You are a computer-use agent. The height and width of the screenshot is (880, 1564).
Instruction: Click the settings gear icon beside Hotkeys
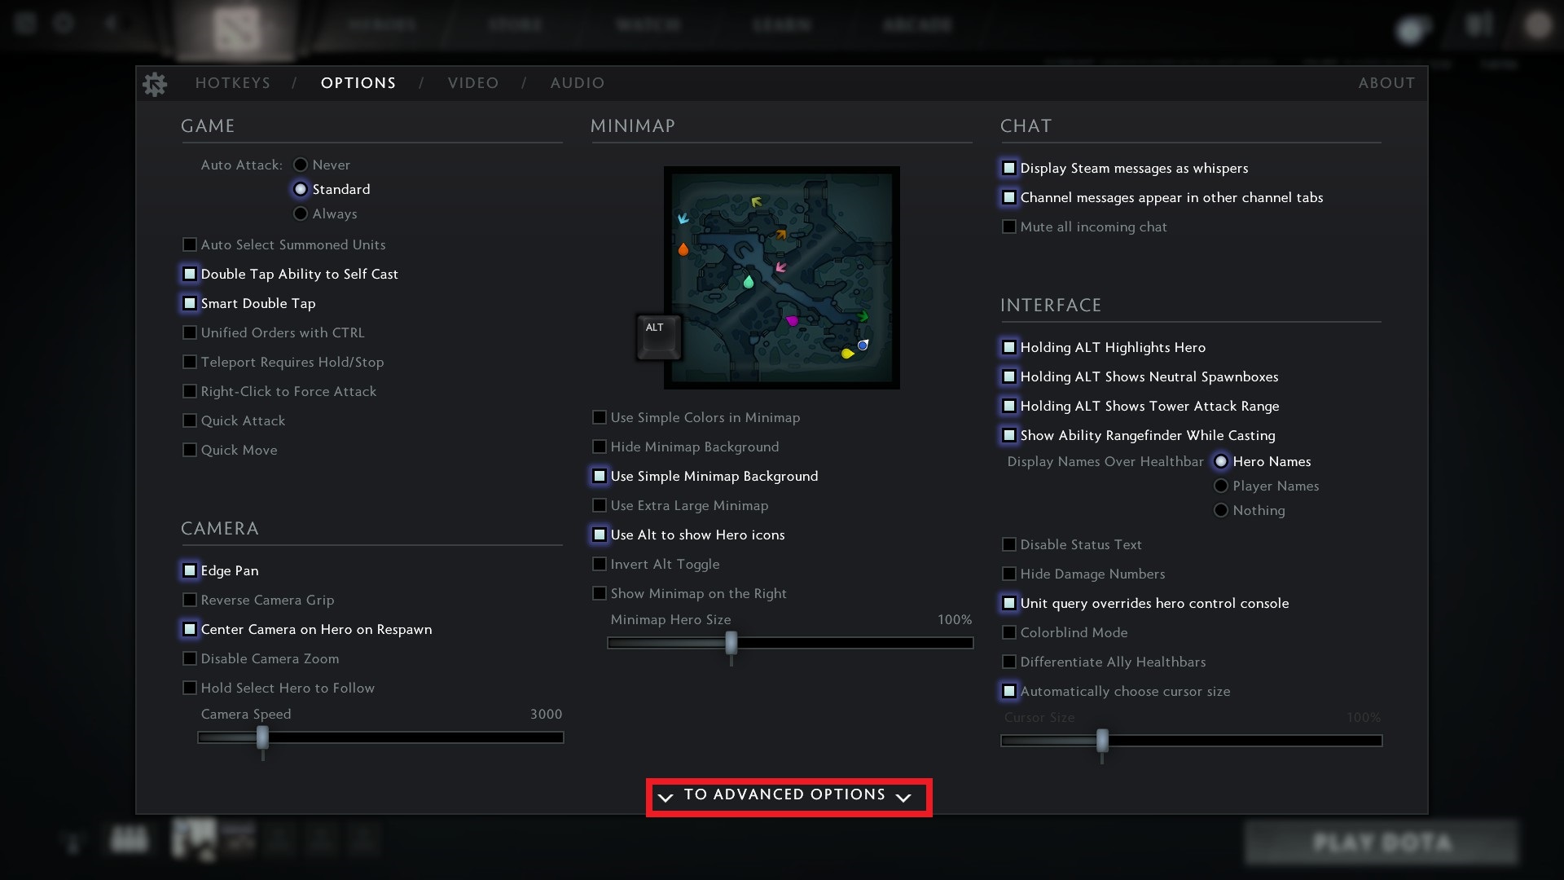point(155,83)
